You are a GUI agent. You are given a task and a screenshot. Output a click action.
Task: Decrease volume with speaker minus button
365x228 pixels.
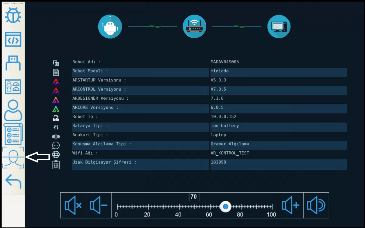coord(99,205)
